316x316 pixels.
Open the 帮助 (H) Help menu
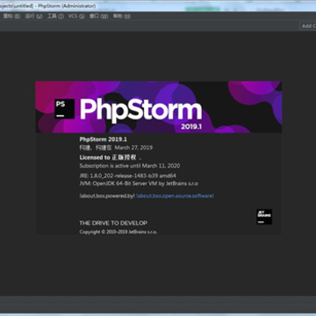point(122,17)
